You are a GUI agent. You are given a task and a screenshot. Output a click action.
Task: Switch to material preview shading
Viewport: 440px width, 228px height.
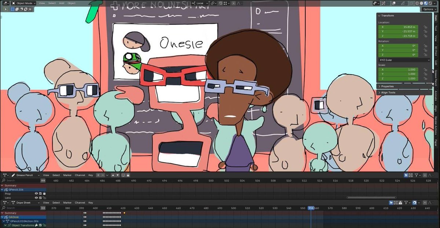point(426,3)
